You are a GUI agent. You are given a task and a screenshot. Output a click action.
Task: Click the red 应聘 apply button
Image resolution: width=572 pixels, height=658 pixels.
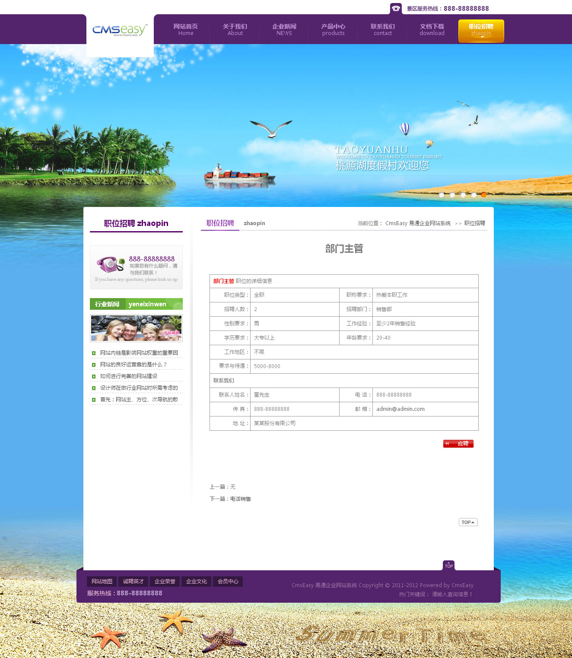pos(458,444)
